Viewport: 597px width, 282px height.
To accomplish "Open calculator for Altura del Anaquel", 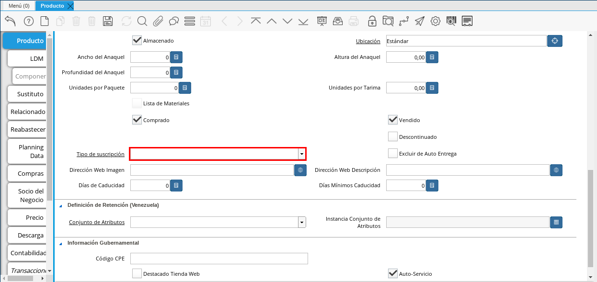I will coord(432,57).
